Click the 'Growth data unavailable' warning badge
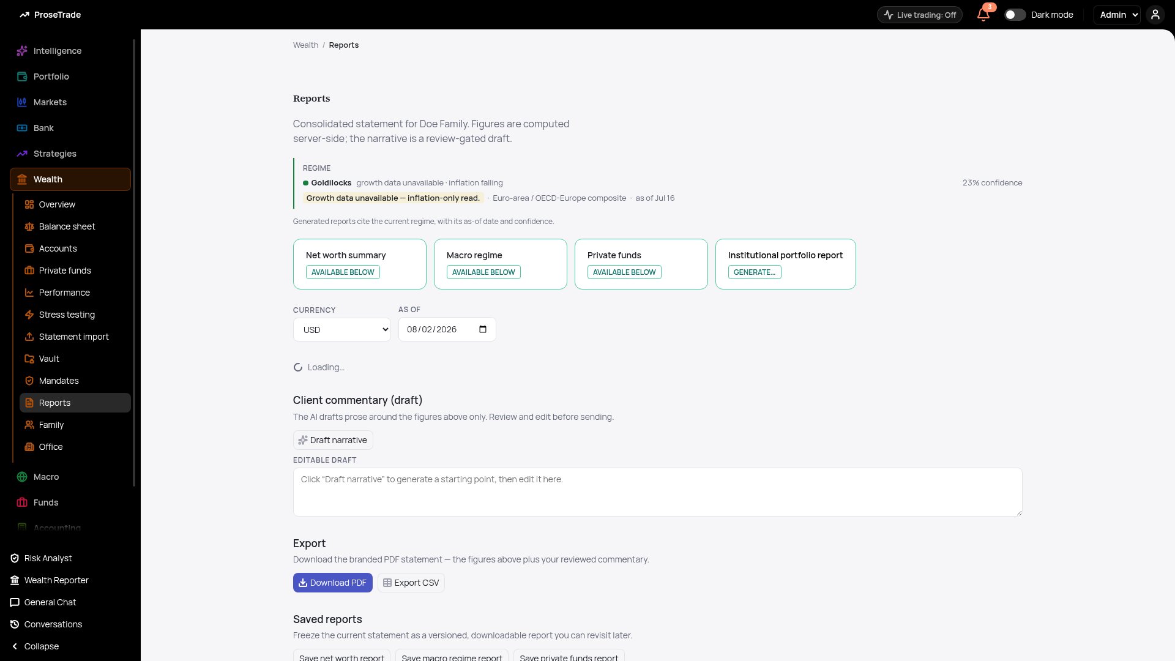This screenshot has height=661, width=1175. click(x=393, y=198)
